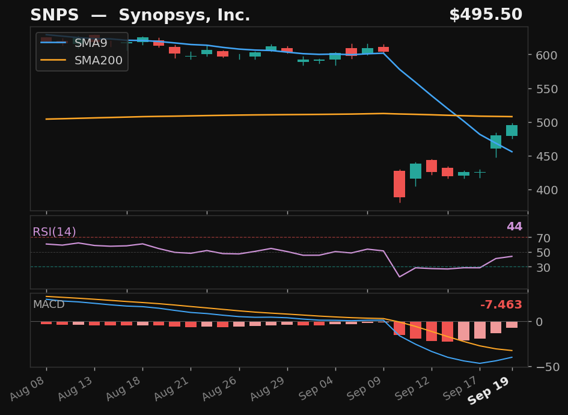Viewport: 568px width, 415px height.
Task: Click the SNPS — Synopsys, Inc. title
Action: click(140, 15)
